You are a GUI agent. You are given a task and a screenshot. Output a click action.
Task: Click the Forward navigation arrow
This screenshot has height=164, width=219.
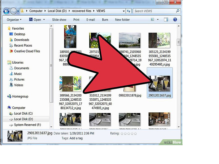pyautogui.click(x=14, y=11)
